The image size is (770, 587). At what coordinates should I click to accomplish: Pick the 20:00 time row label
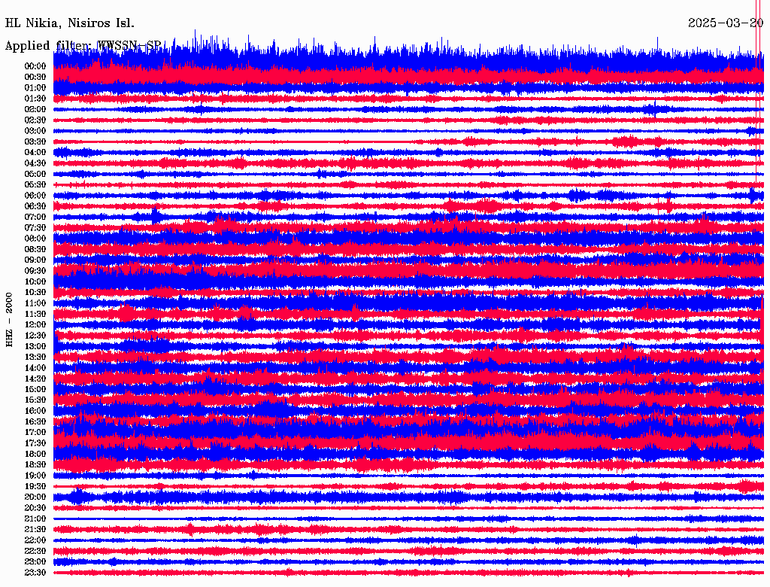tap(35, 497)
